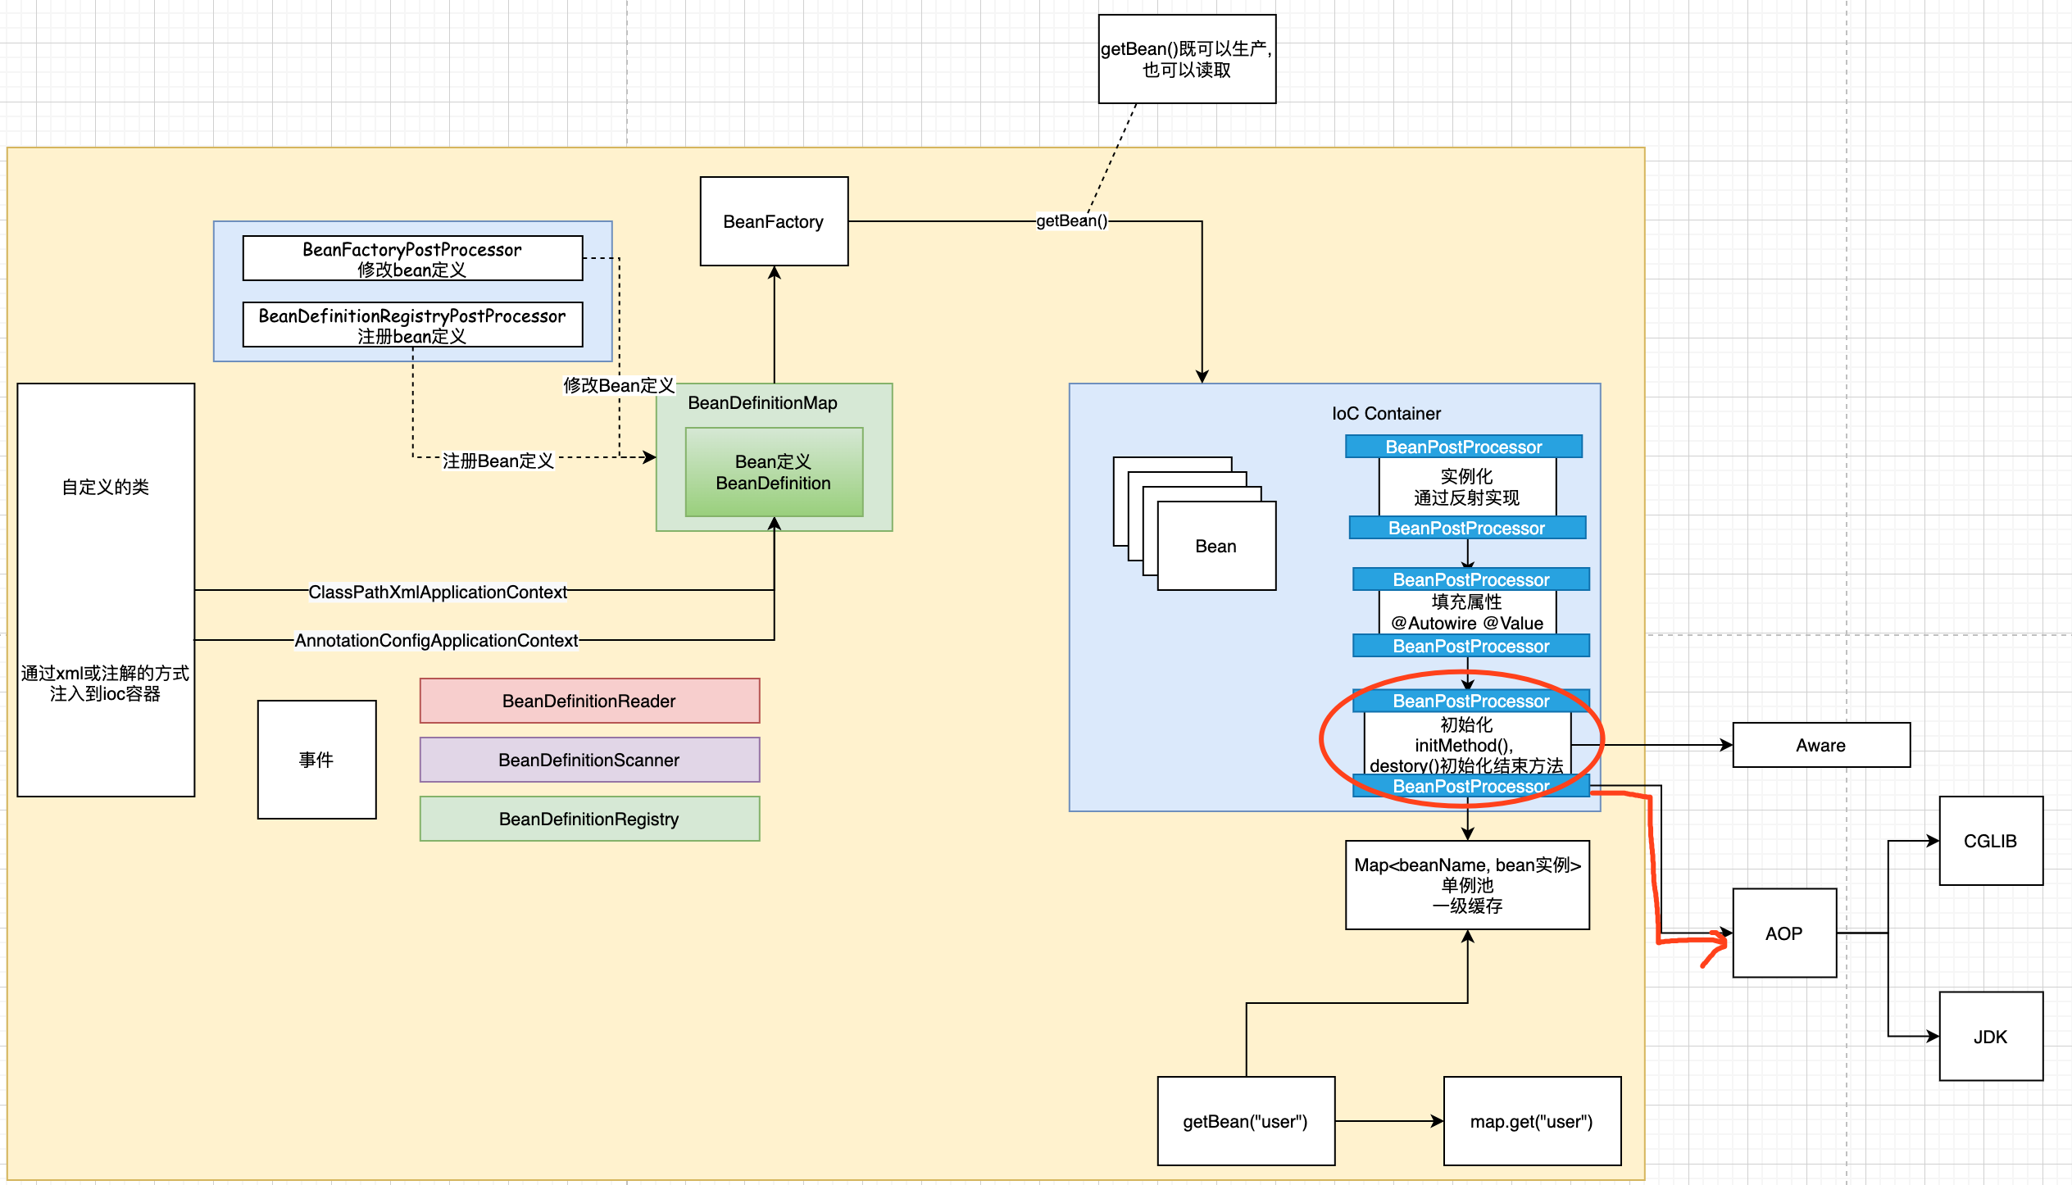2072x1185 pixels.
Task: Select the BeanDefinitionReader bar
Action: [589, 701]
